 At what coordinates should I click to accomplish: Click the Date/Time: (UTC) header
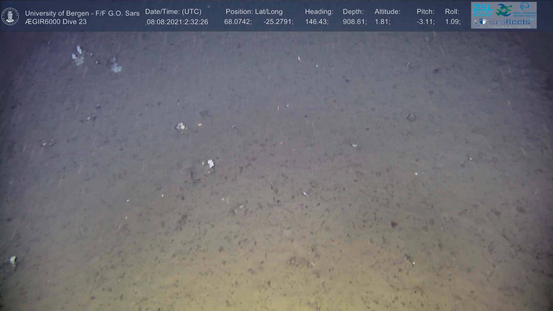coord(173,12)
